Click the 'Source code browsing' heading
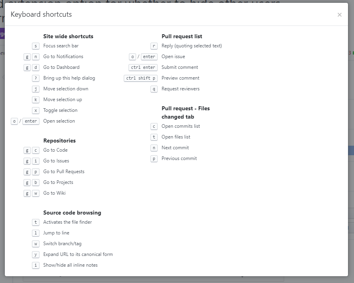The width and height of the screenshot is (354, 283). pyautogui.click(x=72, y=213)
